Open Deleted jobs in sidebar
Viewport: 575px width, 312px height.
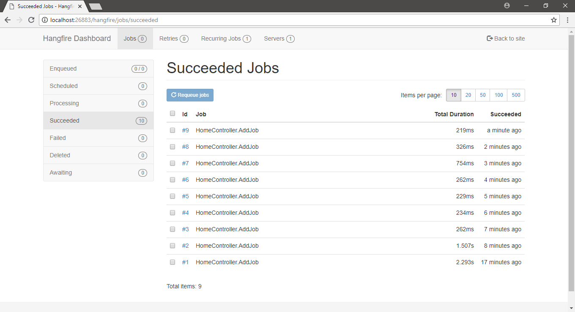(99, 155)
